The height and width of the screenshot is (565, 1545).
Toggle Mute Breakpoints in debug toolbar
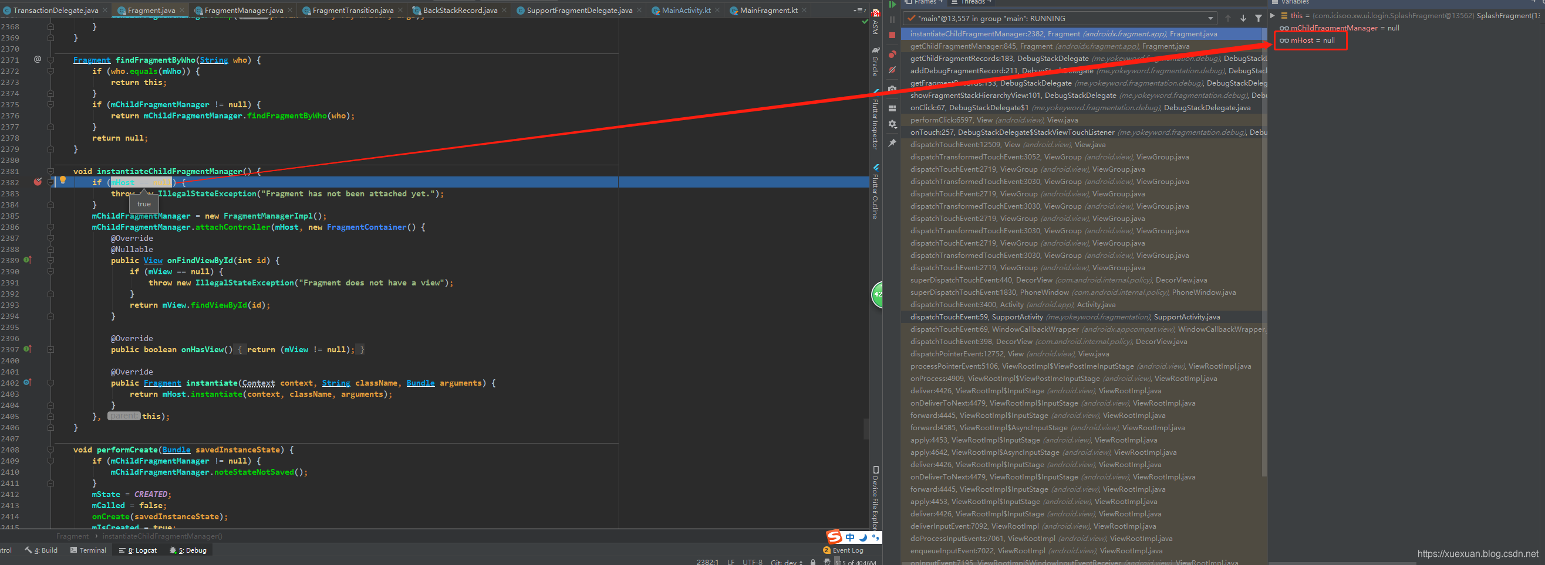point(892,70)
